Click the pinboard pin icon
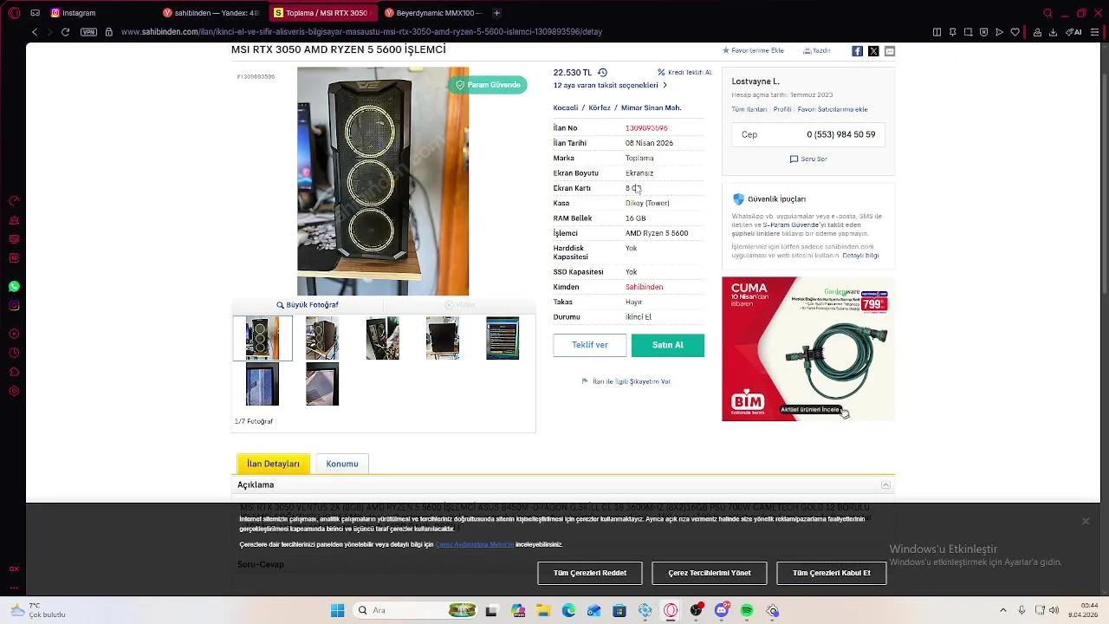Screen dimensions: 1109x624 pos(952,32)
